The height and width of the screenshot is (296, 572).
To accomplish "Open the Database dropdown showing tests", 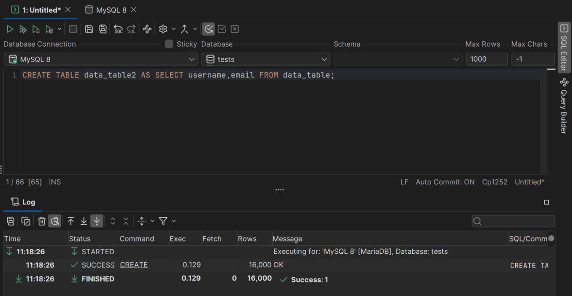I will coord(265,59).
